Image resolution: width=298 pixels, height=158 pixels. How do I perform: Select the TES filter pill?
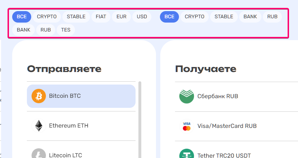point(66,30)
